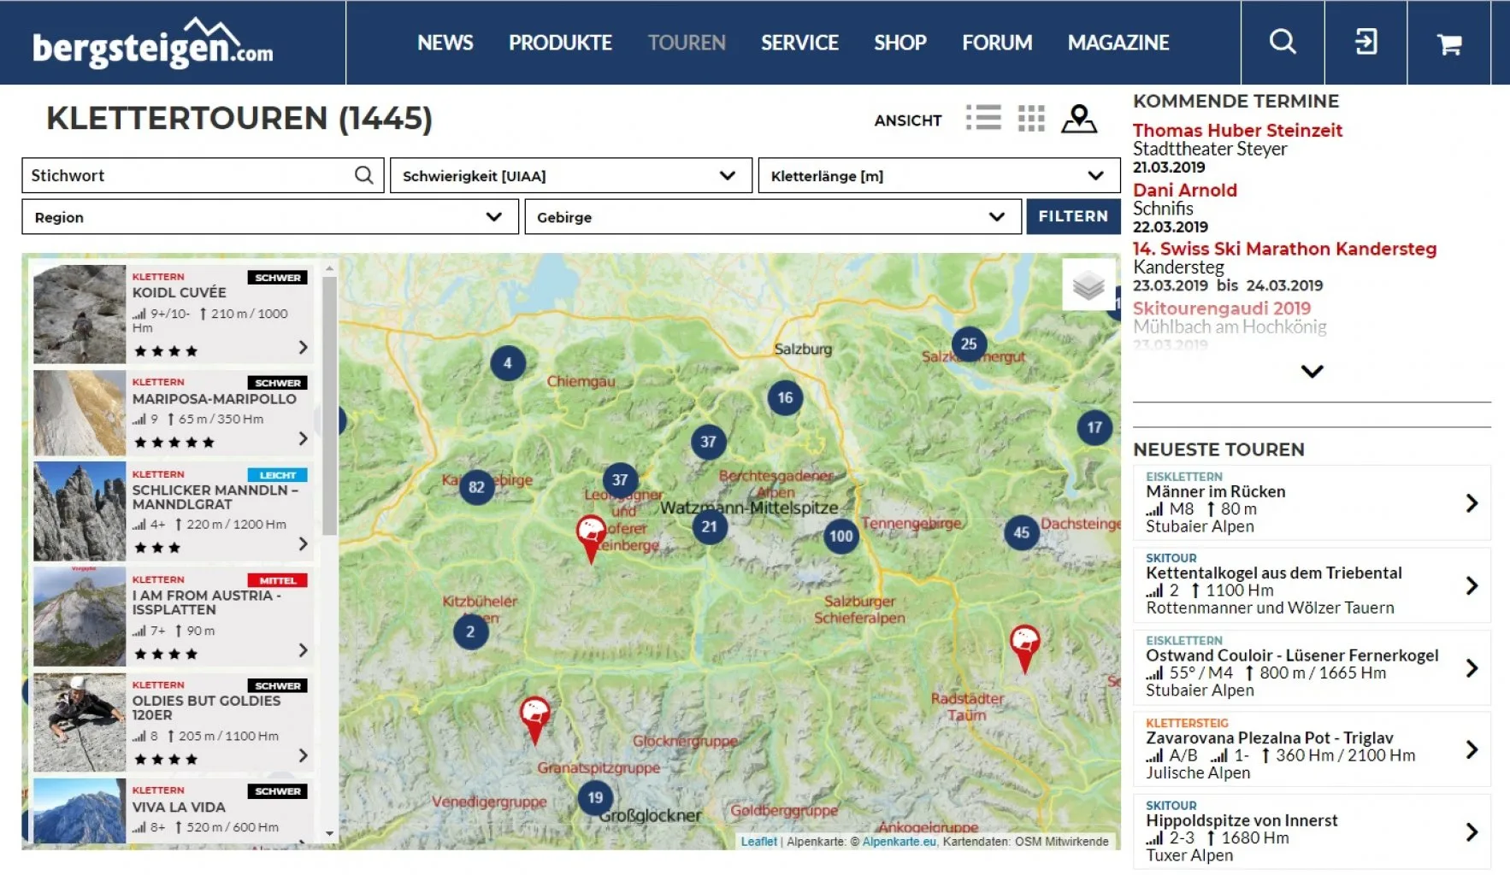Switch to map view layout icon
The width and height of the screenshot is (1510, 875).
point(1078,119)
